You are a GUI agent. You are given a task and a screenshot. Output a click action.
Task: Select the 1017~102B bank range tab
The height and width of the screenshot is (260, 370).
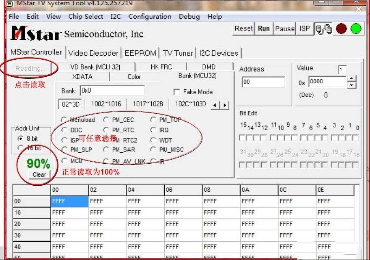(x=148, y=104)
